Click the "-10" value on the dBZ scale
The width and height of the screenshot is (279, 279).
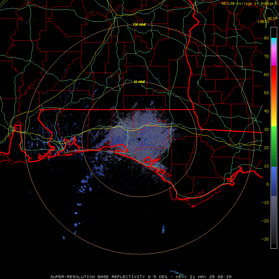[x=265, y=203]
